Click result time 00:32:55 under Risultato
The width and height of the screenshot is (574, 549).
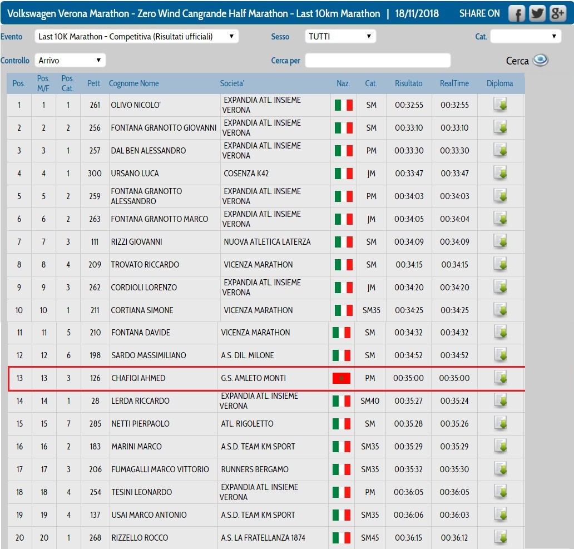tap(409, 105)
